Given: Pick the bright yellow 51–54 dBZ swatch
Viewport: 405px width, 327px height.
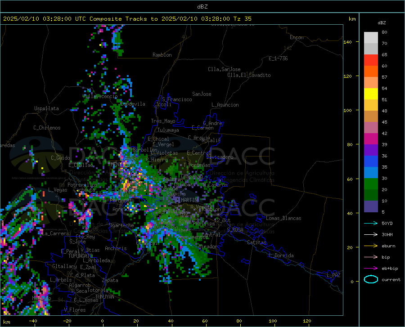Looking at the screenshot, I should click(x=371, y=94).
